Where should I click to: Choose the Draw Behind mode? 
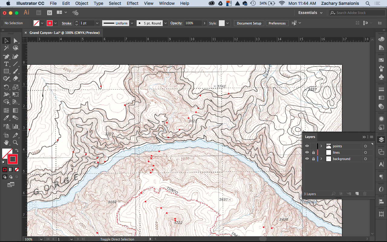tap(11, 177)
